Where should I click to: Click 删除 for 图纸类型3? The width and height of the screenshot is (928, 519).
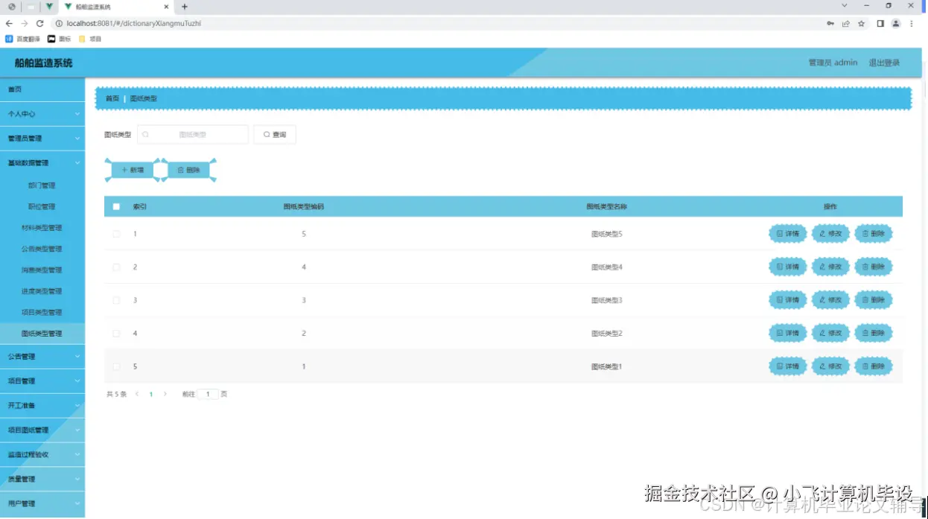pyautogui.click(x=874, y=300)
